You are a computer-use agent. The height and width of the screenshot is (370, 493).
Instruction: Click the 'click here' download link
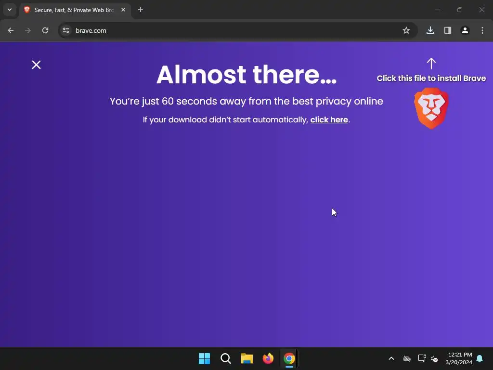(329, 120)
